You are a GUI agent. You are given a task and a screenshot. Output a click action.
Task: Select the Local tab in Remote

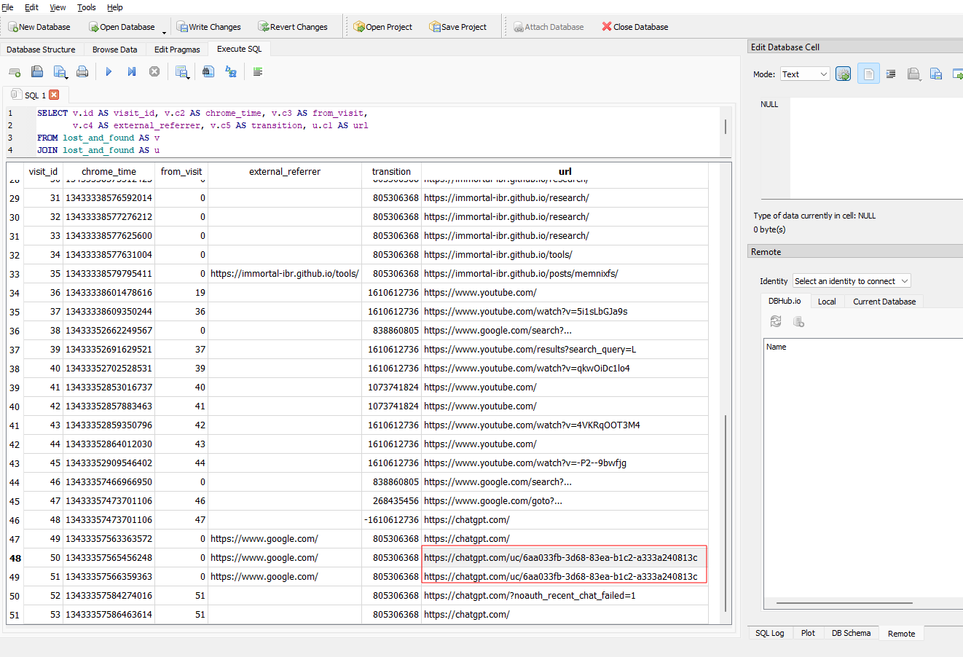tap(827, 302)
